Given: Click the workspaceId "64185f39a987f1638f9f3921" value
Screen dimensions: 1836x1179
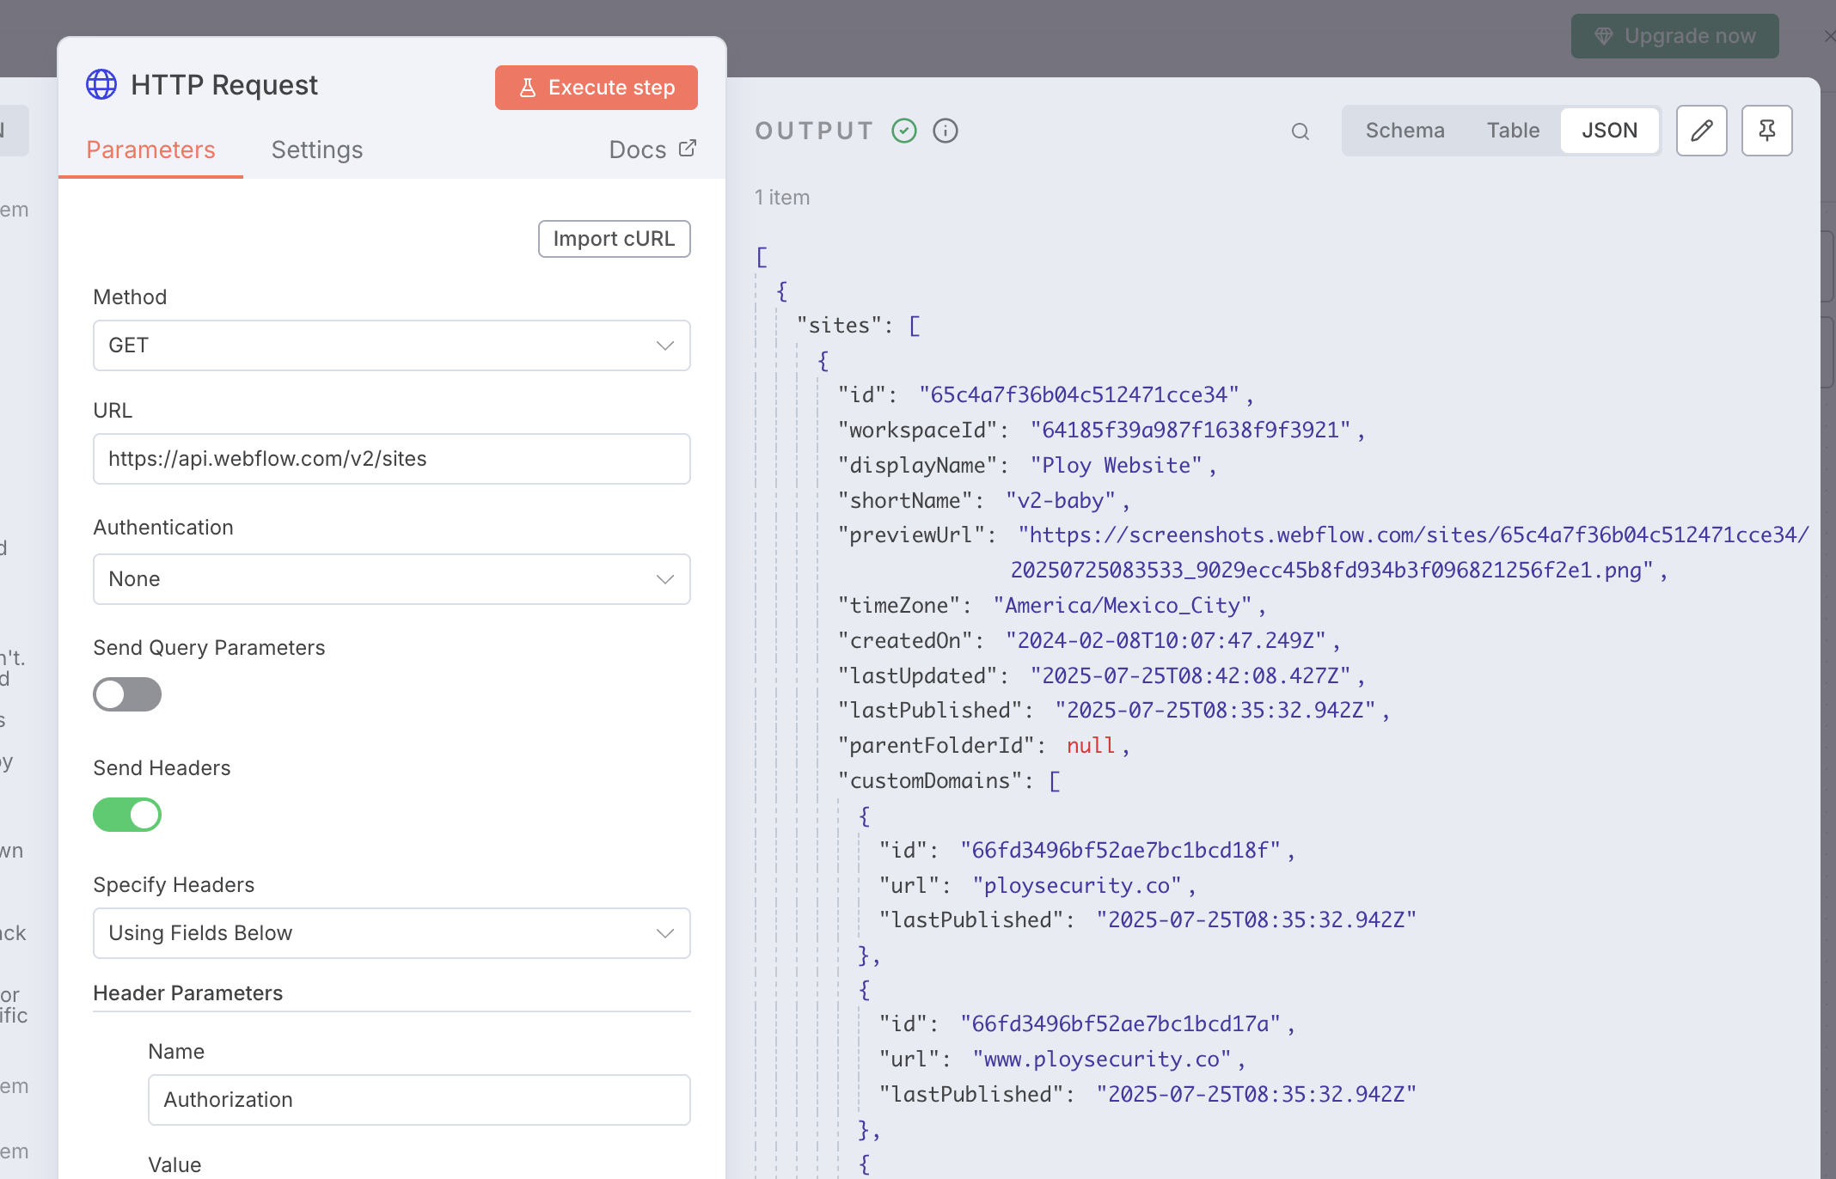Looking at the screenshot, I should click(x=1190, y=431).
